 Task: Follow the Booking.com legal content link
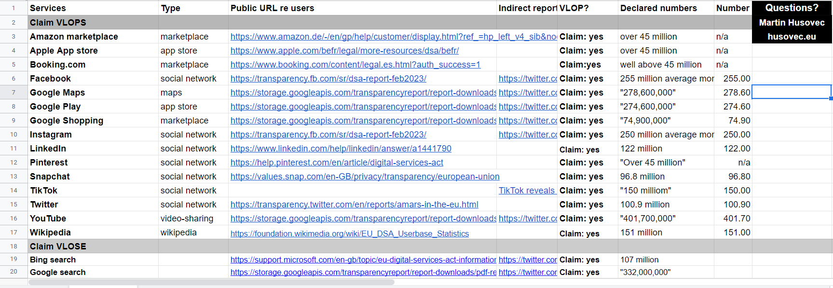click(x=355, y=65)
